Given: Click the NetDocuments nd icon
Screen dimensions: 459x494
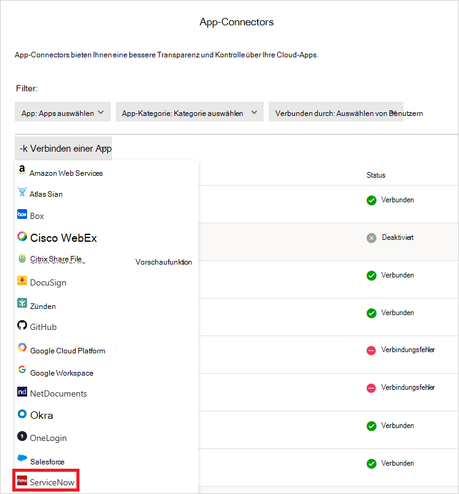Looking at the screenshot, I should click(22, 392).
